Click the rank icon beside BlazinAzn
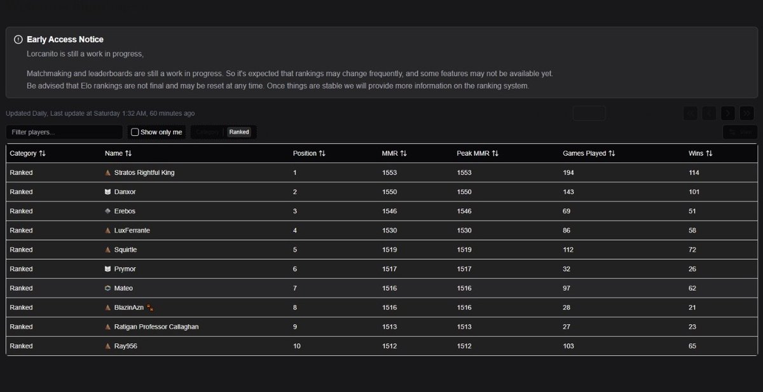 [x=108, y=308]
